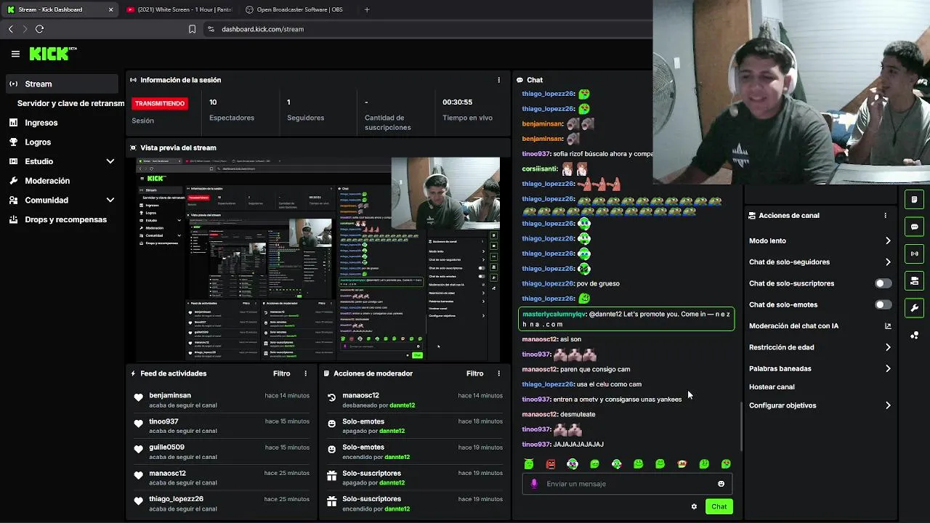
Task: Click username masterlycalumnylqv in chat
Action: (554, 314)
